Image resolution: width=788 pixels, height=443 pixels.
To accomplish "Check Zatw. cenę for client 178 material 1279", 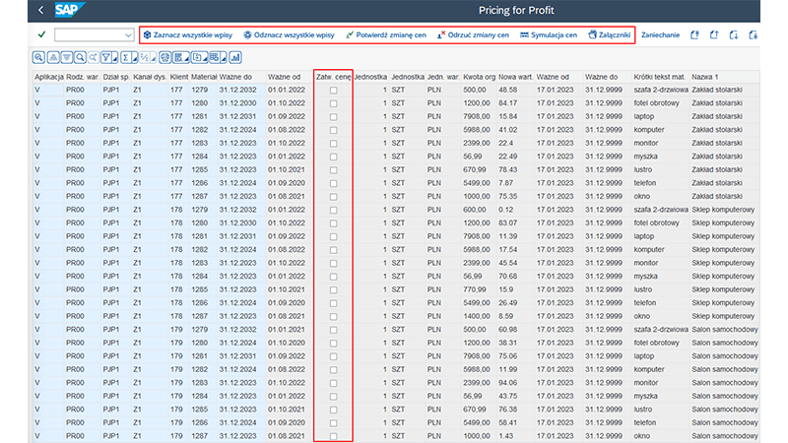I will (333, 210).
